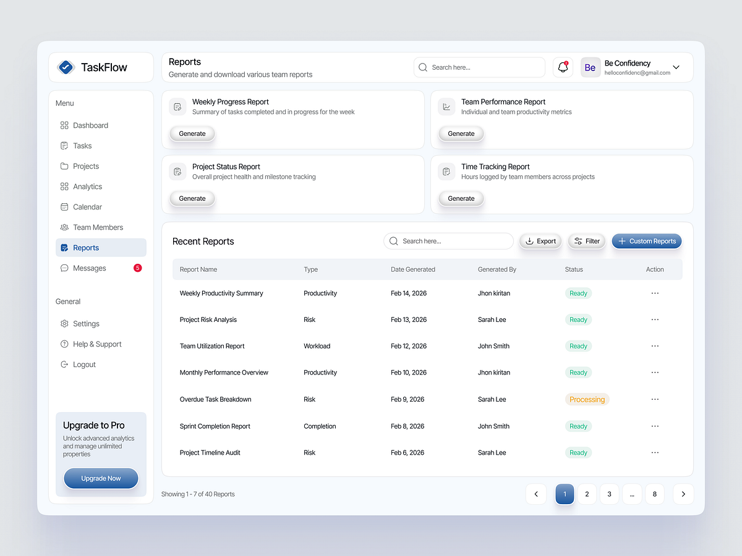Open the Projects section icon

(x=64, y=166)
